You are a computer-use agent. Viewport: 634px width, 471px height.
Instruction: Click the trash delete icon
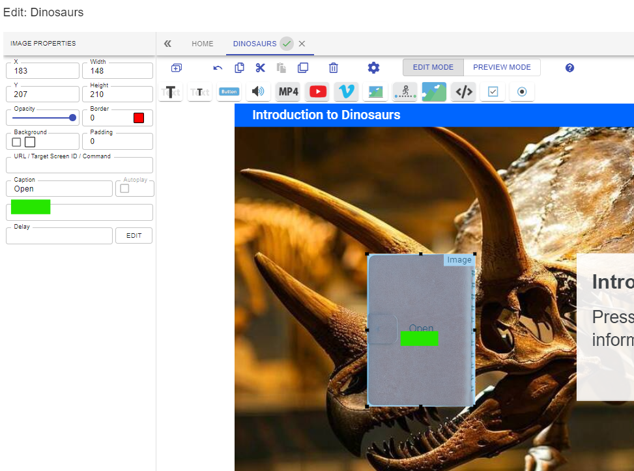(333, 68)
